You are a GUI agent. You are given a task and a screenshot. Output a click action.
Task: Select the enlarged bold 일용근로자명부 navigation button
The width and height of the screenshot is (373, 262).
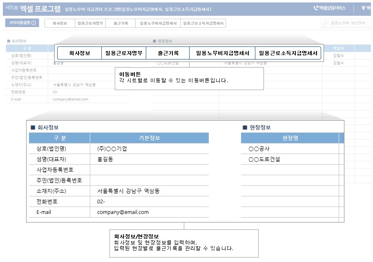(x=124, y=53)
